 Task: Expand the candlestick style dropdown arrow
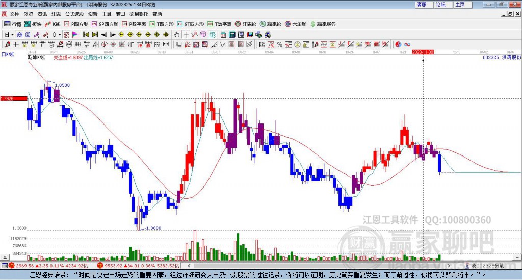tap(60, 35)
